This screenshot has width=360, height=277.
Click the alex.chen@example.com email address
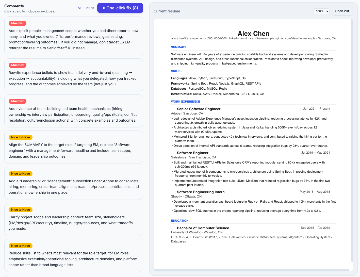(188, 38)
